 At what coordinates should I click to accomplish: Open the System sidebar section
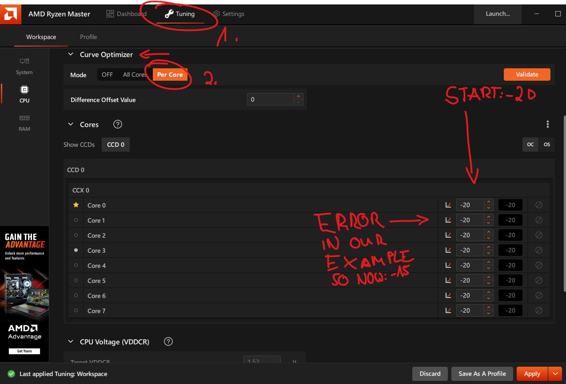pos(24,66)
